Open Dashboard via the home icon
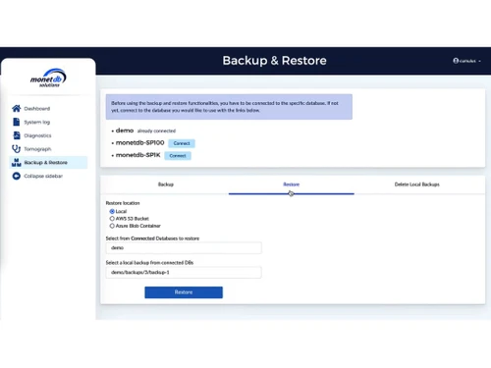The height and width of the screenshot is (368, 491). (17, 108)
